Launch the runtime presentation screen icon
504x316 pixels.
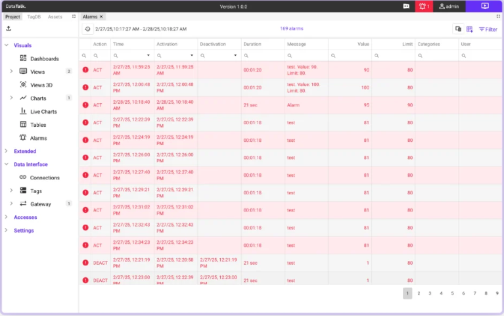(485, 6)
